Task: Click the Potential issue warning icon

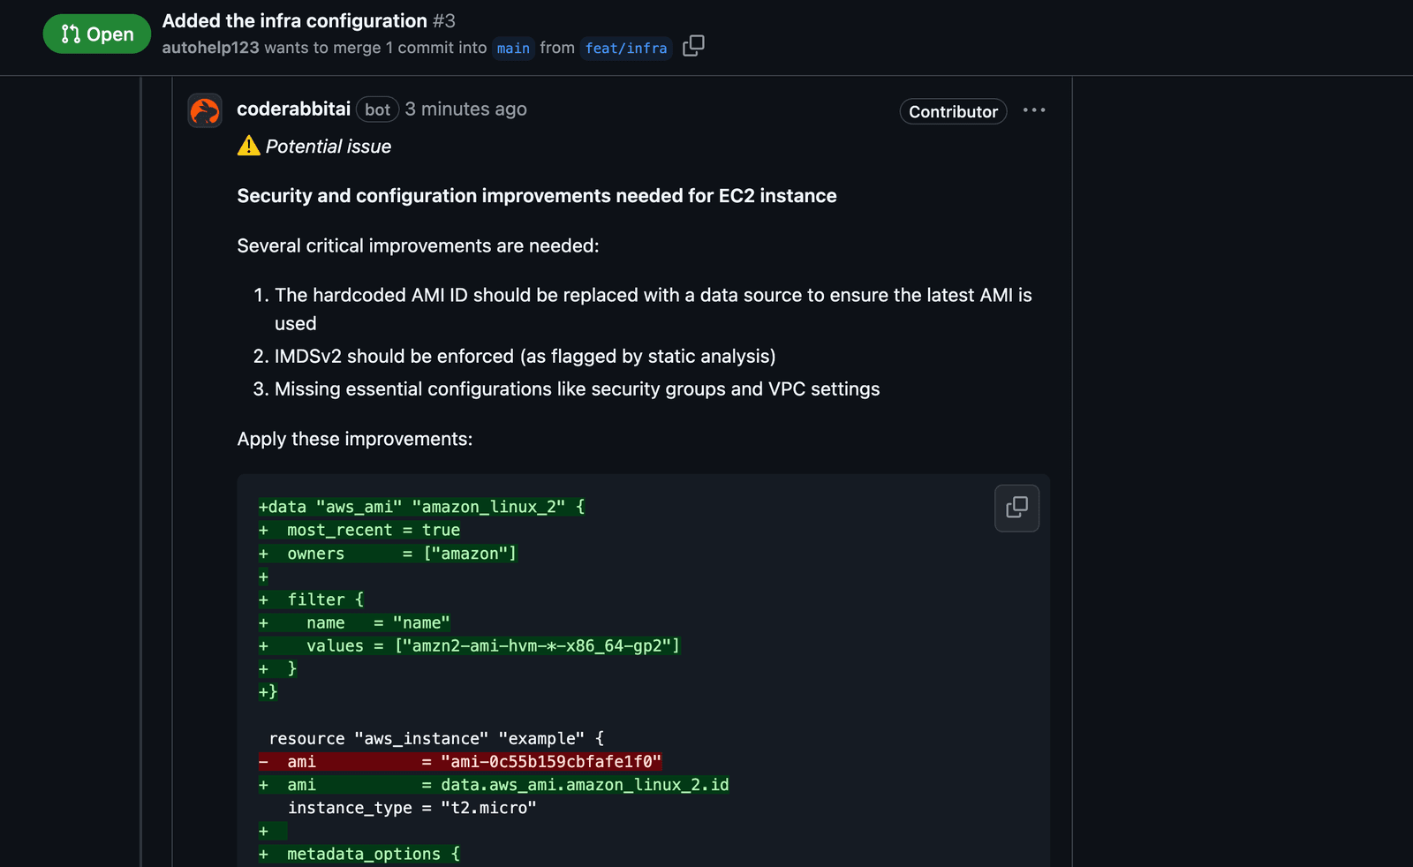Action: (x=249, y=146)
